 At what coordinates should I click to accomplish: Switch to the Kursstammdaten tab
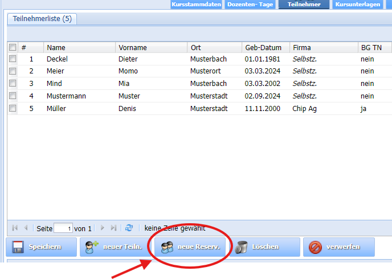197,5
